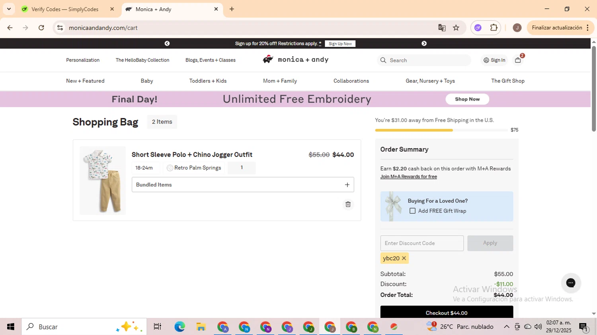This screenshot has height=335, width=597.
Task: Go back to the previous page
Action: 10,28
